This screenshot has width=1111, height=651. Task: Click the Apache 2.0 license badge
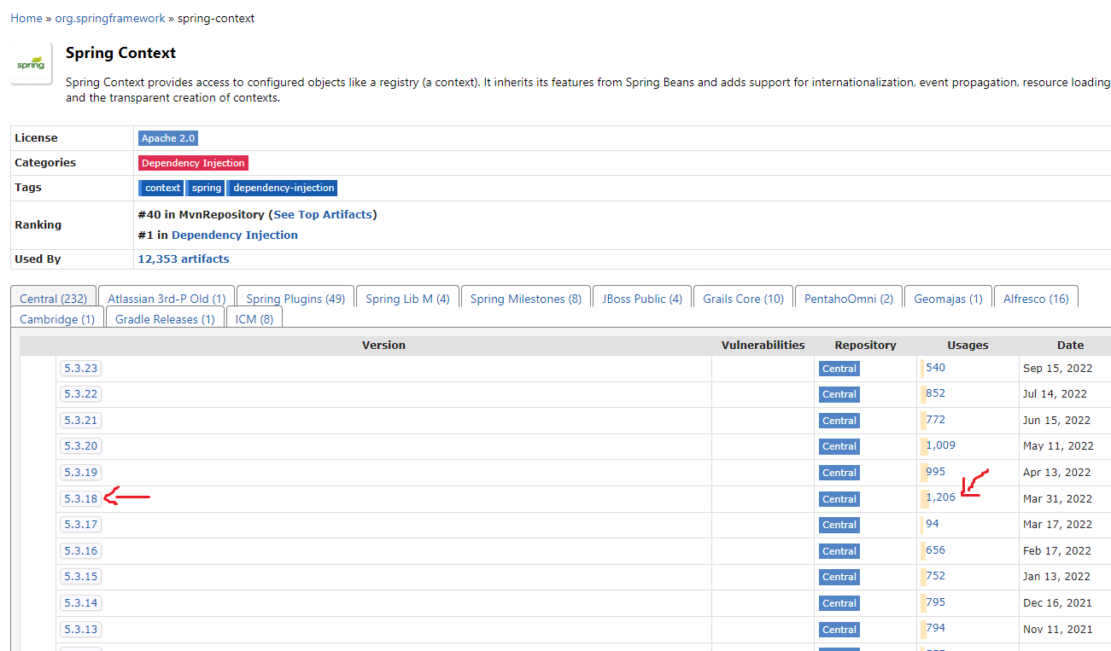[168, 138]
